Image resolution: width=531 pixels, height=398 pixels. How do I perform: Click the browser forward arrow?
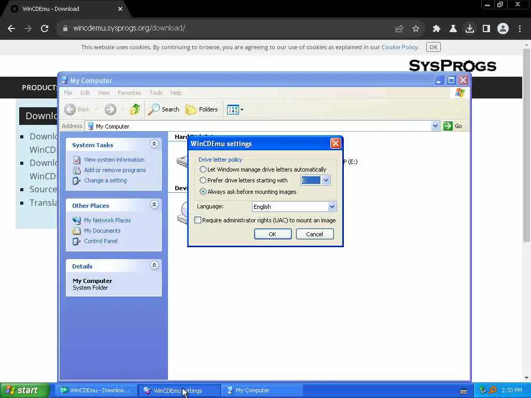tap(28, 29)
